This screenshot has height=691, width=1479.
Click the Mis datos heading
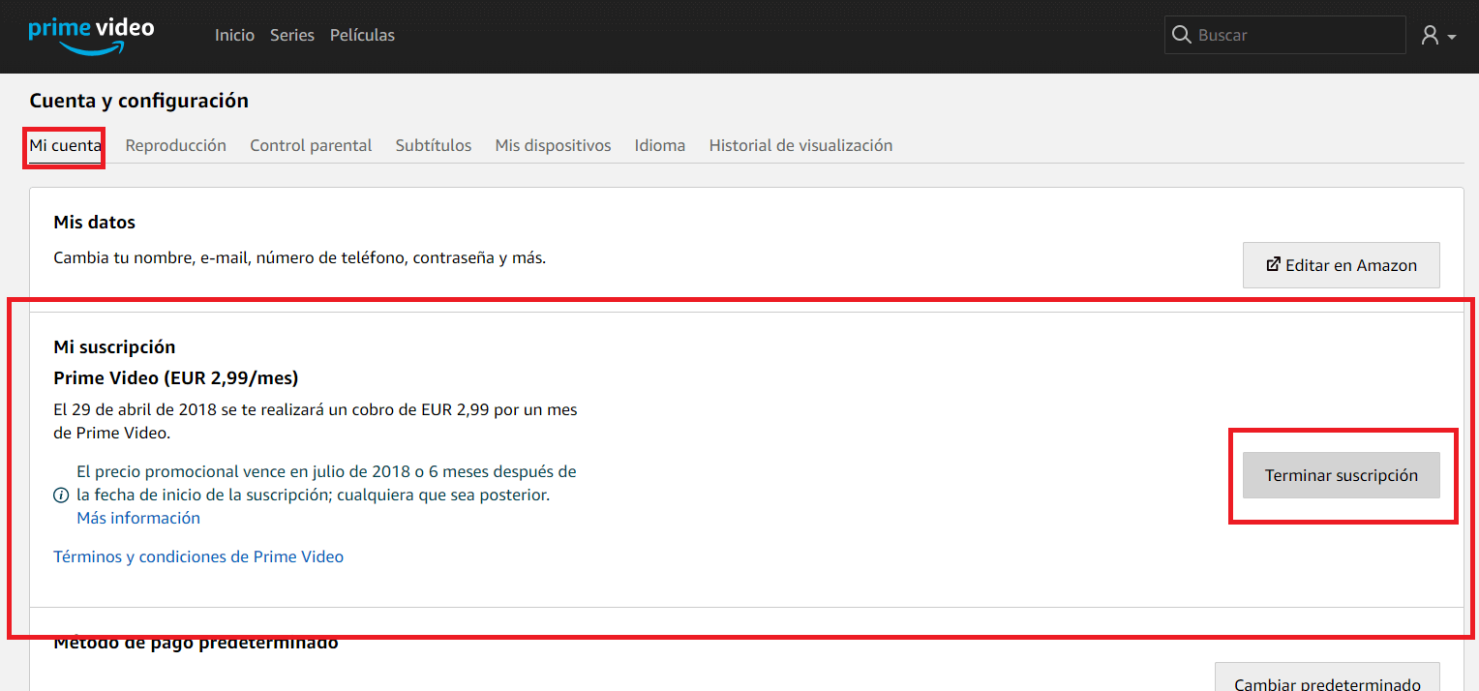[x=94, y=223]
